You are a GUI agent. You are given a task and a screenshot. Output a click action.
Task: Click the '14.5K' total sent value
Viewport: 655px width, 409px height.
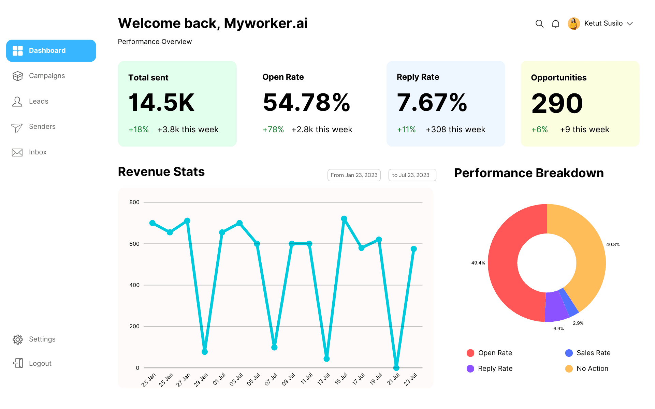pyautogui.click(x=161, y=103)
